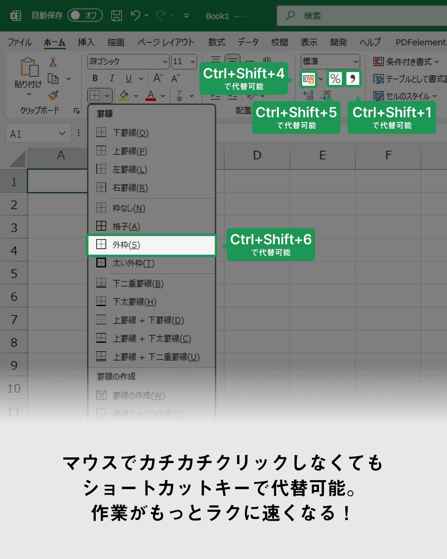Select the 格子(A) all borders icon
Screen dimensions: 447x559
tap(101, 226)
